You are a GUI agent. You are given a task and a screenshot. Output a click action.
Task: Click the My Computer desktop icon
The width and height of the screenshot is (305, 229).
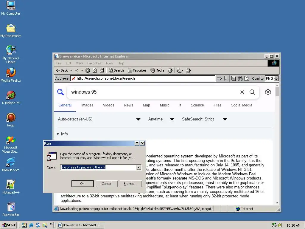(x=11, y=8)
